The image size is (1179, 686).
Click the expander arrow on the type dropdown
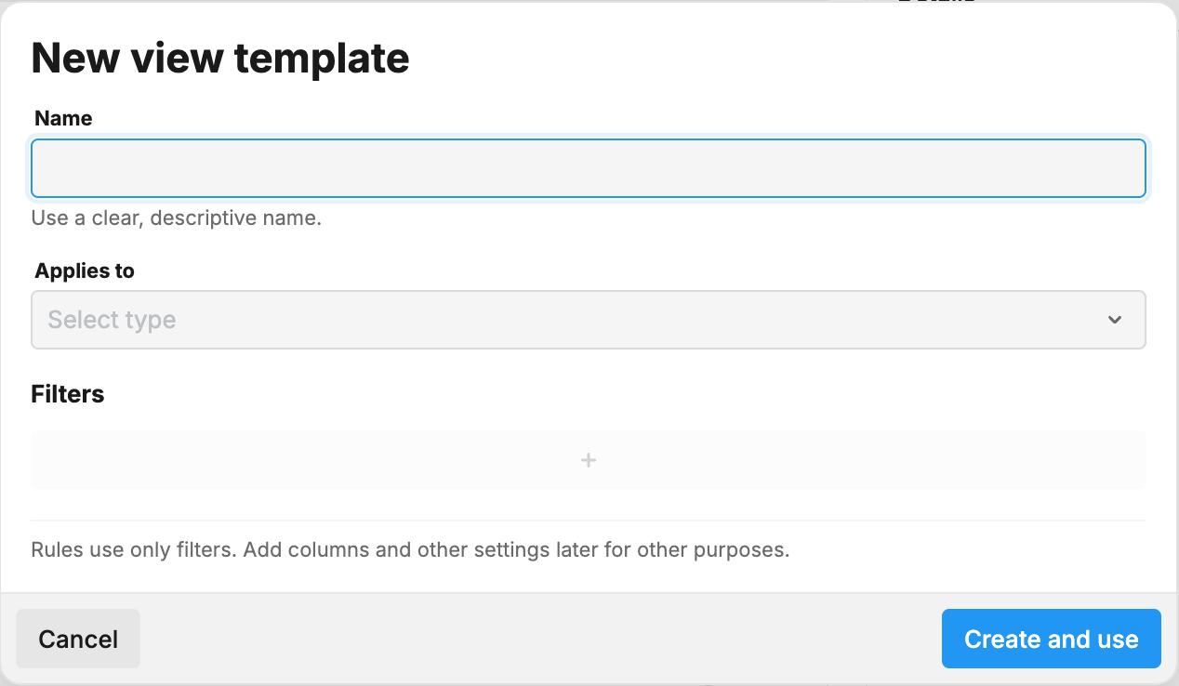pos(1114,319)
